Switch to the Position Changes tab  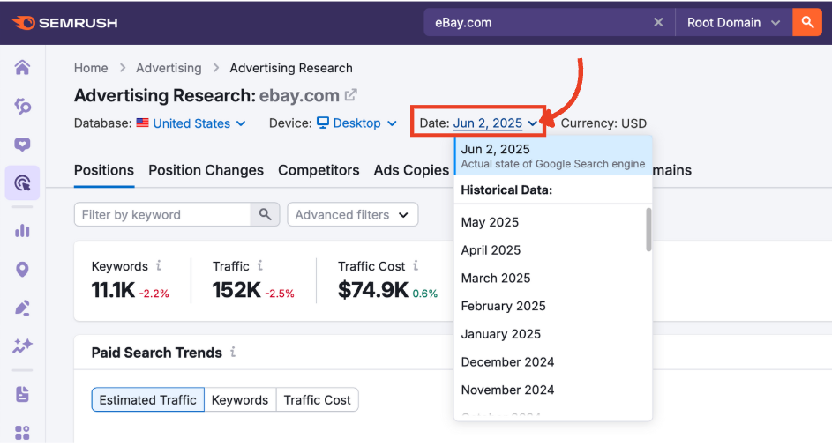(206, 170)
